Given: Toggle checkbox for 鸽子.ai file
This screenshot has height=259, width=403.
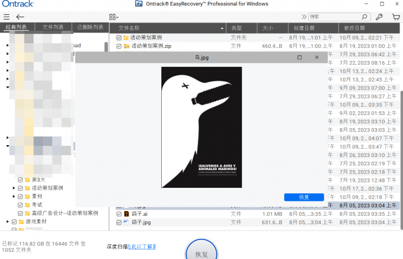Looking at the screenshot, I should (x=119, y=214).
